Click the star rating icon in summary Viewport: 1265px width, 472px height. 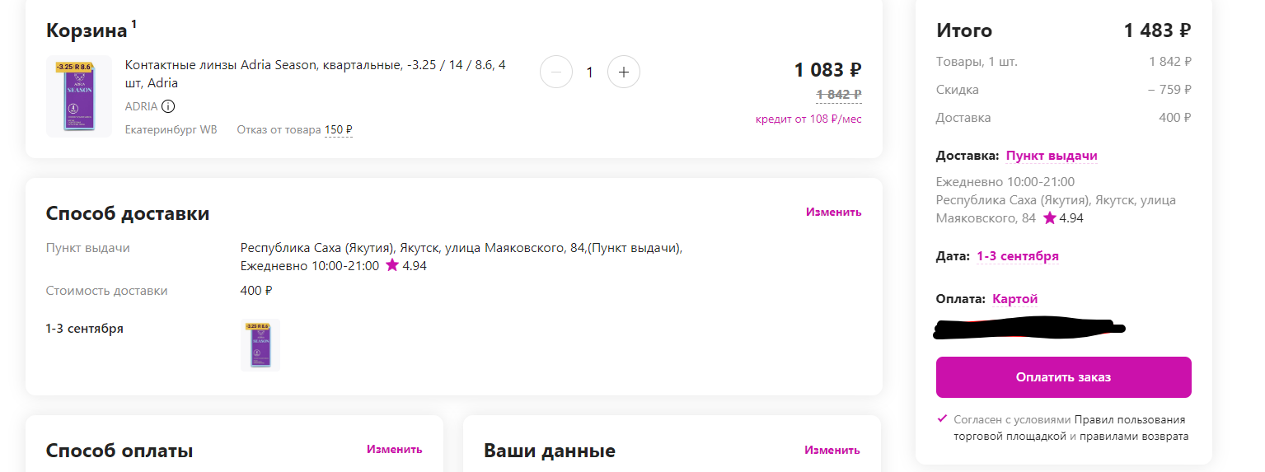(1049, 218)
